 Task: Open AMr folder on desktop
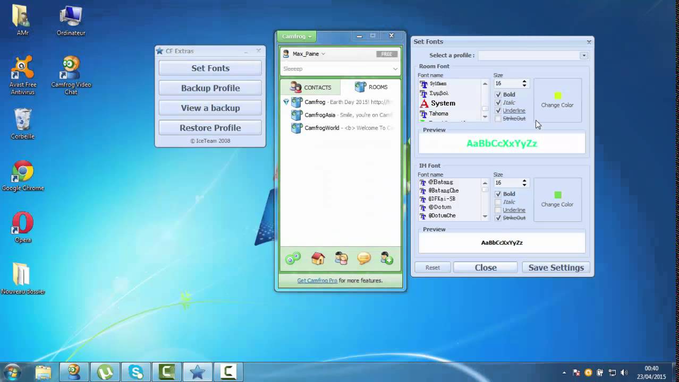tap(22, 20)
